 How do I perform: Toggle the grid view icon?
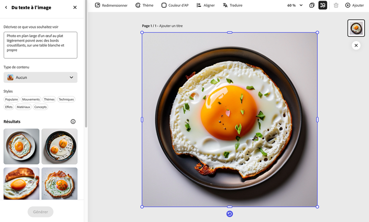(323, 5)
